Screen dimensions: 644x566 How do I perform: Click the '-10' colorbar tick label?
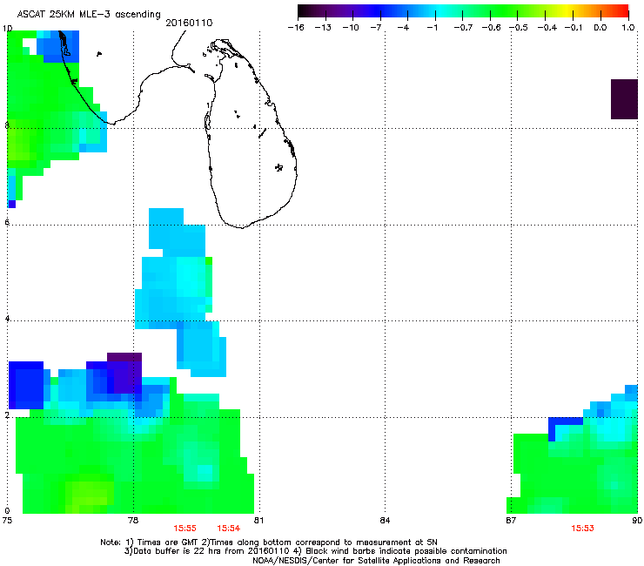(x=351, y=28)
